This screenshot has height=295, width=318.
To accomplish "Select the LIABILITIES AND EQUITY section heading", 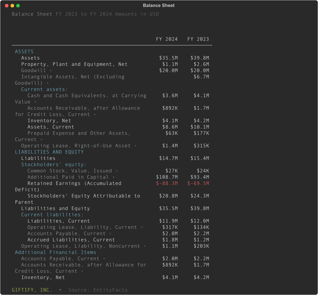I will 49,152.
